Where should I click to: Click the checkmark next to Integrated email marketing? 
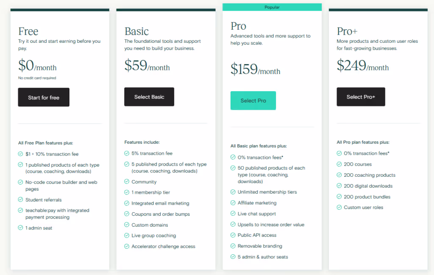pos(126,203)
